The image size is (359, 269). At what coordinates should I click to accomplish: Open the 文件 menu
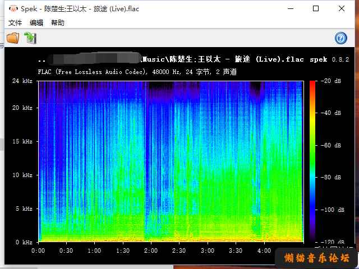click(15, 22)
